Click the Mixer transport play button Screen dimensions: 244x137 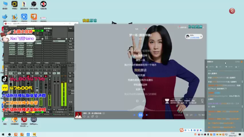click(70, 81)
